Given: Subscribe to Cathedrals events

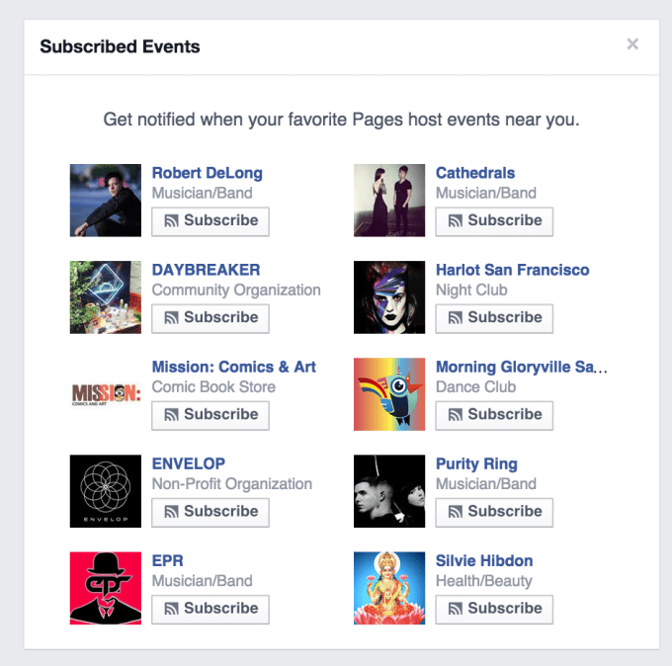Looking at the screenshot, I should point(494,221).
